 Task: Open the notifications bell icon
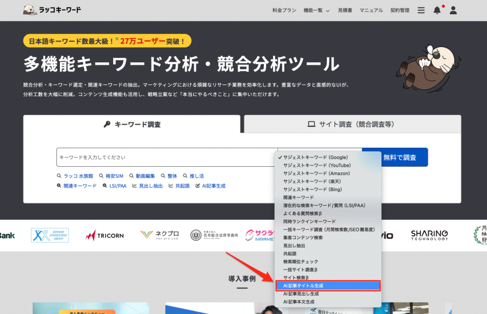[x=437, y=10]
